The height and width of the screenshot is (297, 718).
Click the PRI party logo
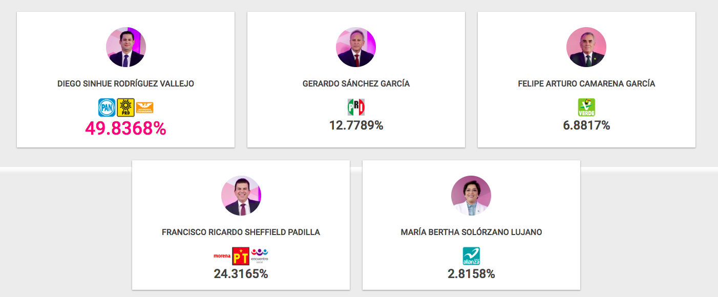coord(356,108)
